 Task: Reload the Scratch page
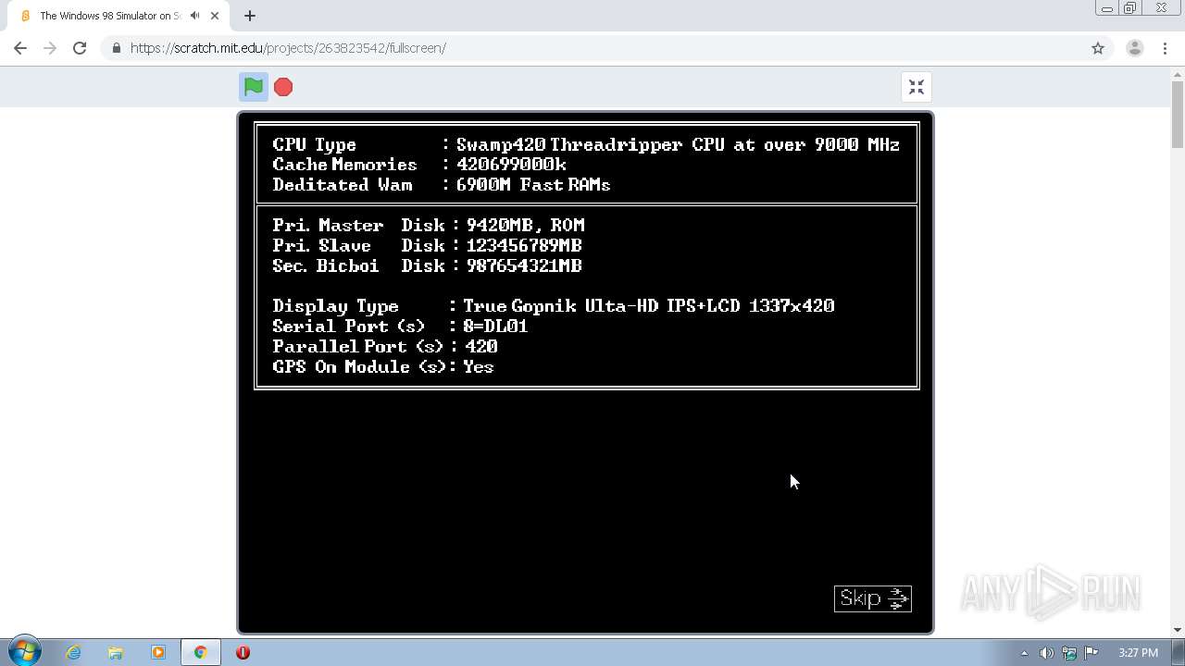tap(80, 48)
